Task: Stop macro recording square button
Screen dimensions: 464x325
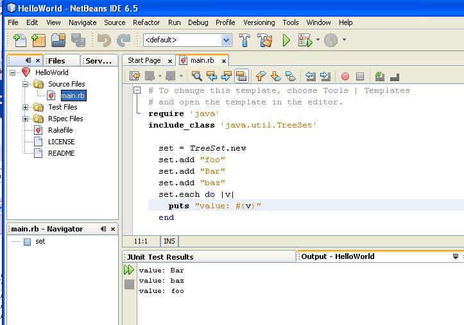Action: pos(360,76)
